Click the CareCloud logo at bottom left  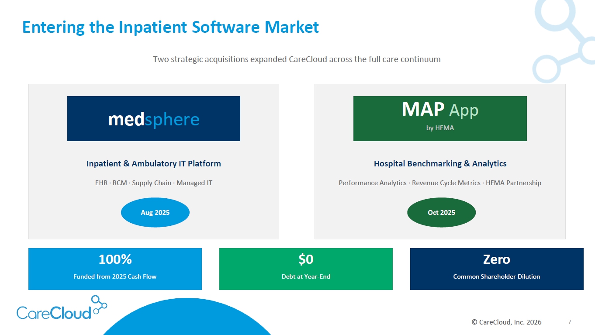pyautogui.click(x=55, y=312)
